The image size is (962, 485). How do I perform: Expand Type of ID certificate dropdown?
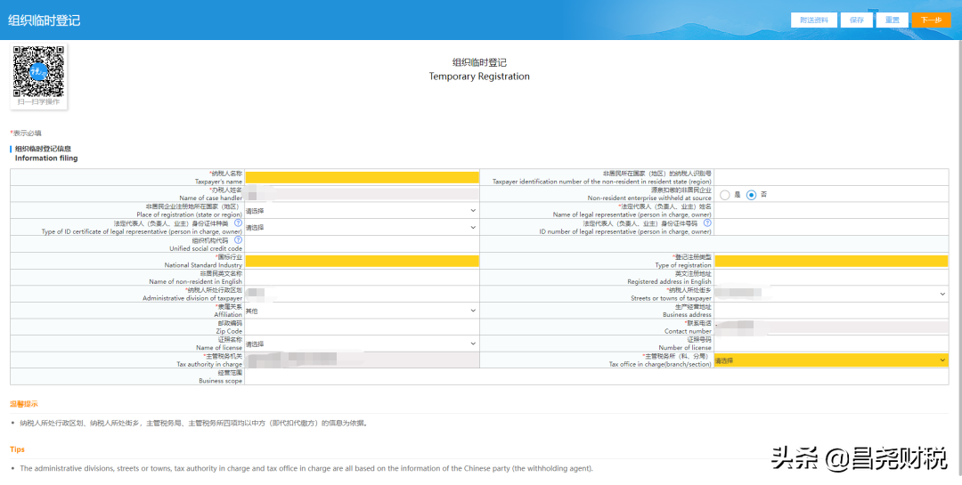point(362,227)
